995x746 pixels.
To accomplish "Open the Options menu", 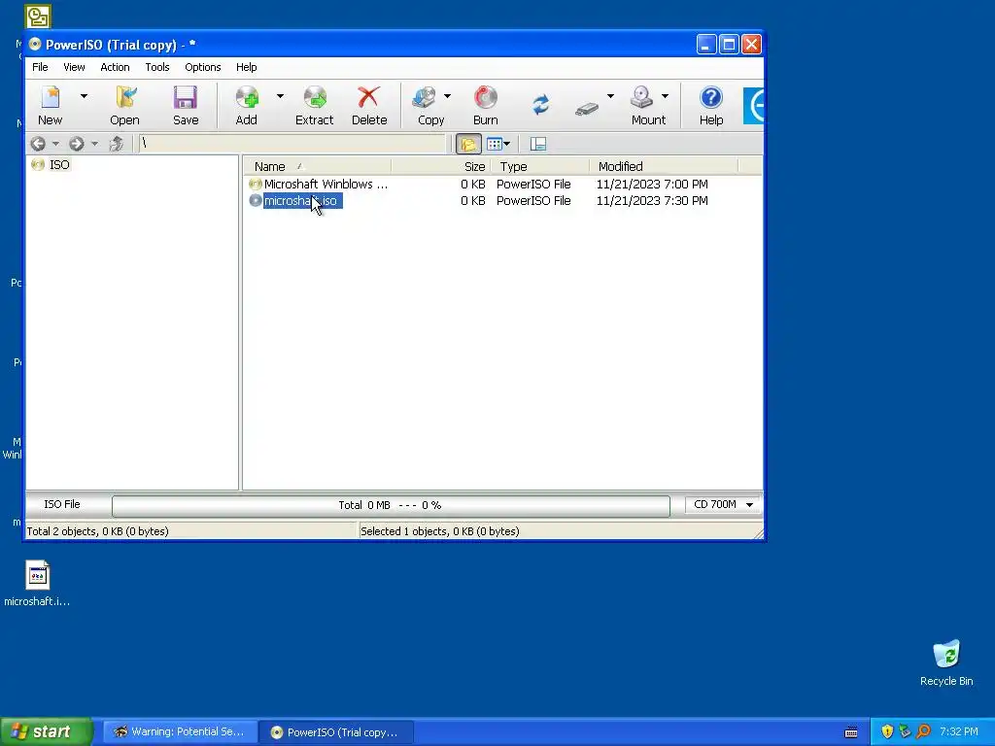I will [203, 67].
